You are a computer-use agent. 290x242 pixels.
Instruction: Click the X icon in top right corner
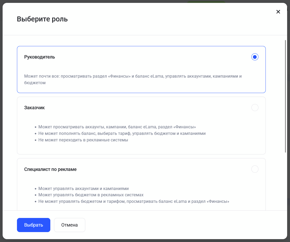[278, 11]
